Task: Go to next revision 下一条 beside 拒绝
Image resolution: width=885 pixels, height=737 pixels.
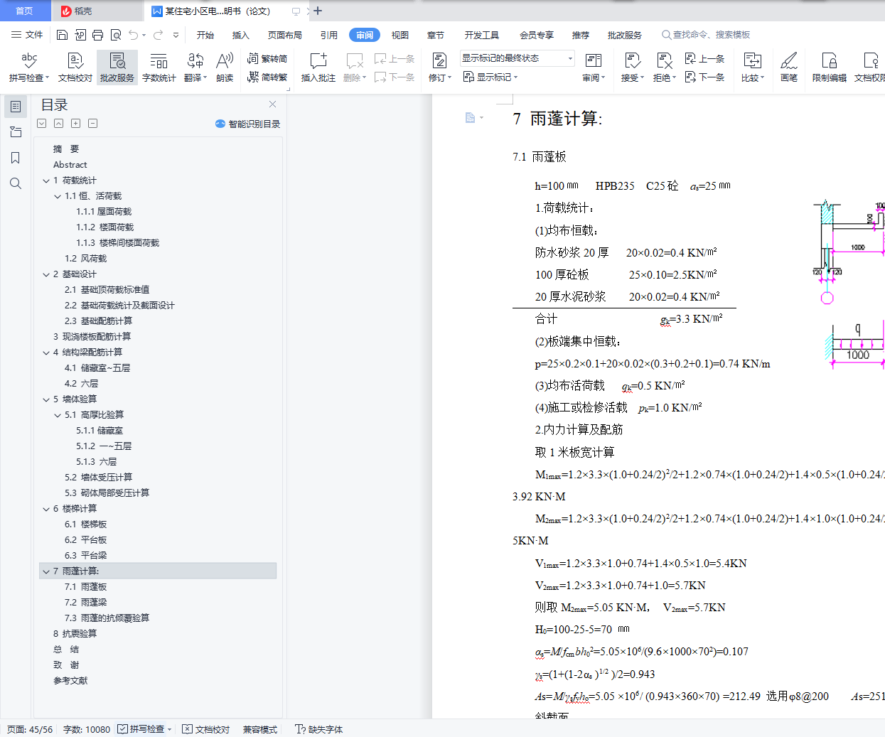Action: coord(704,77)
